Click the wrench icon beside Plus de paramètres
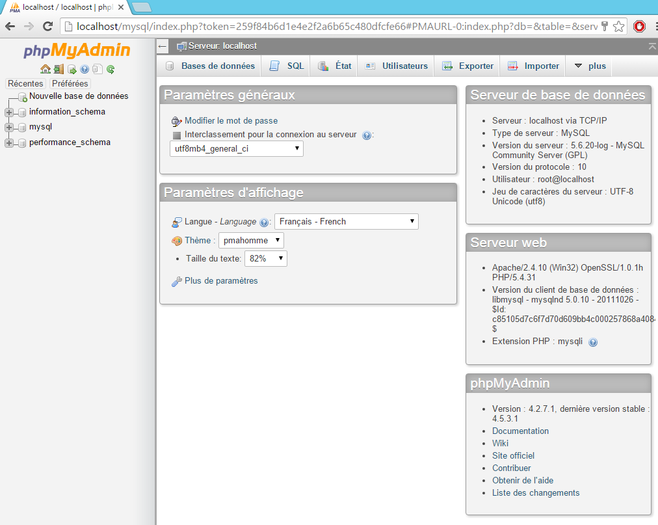This screenshot has width=658, height=525. tap(177, 282)
